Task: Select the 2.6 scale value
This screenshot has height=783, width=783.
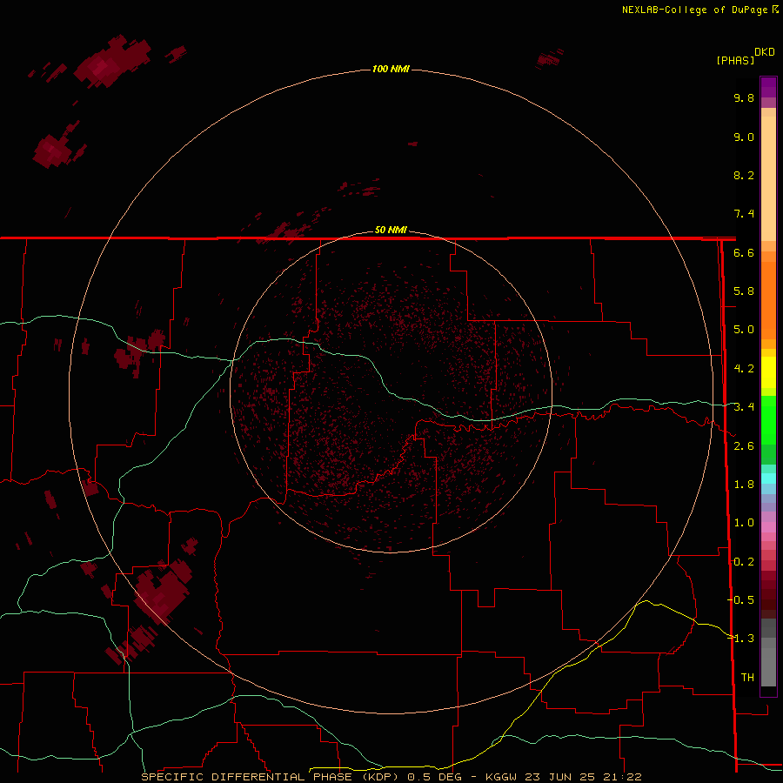Action: [x=744, y=446]
